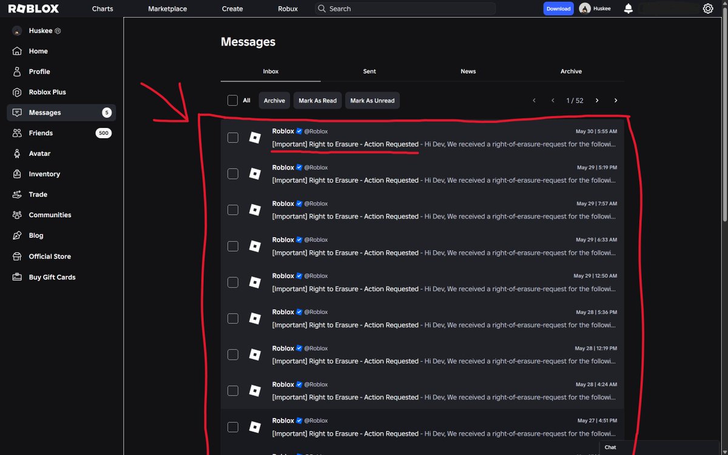Click the blue Download button
Screen dimensions: 728x455
click(x=558, y=8)
